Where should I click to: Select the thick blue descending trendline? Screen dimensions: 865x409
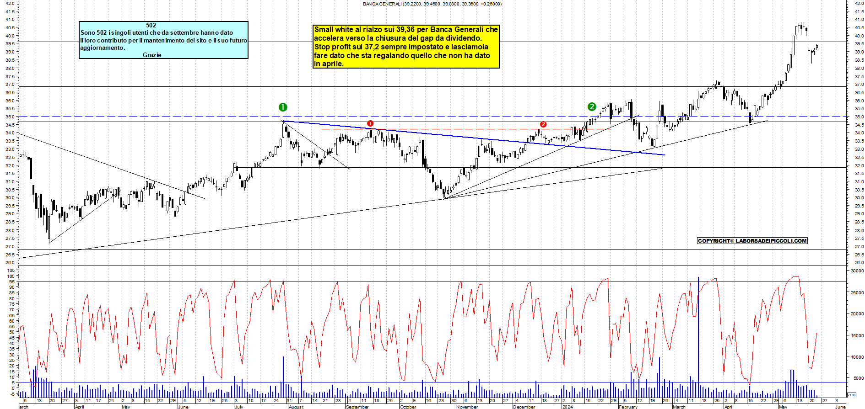474,138
